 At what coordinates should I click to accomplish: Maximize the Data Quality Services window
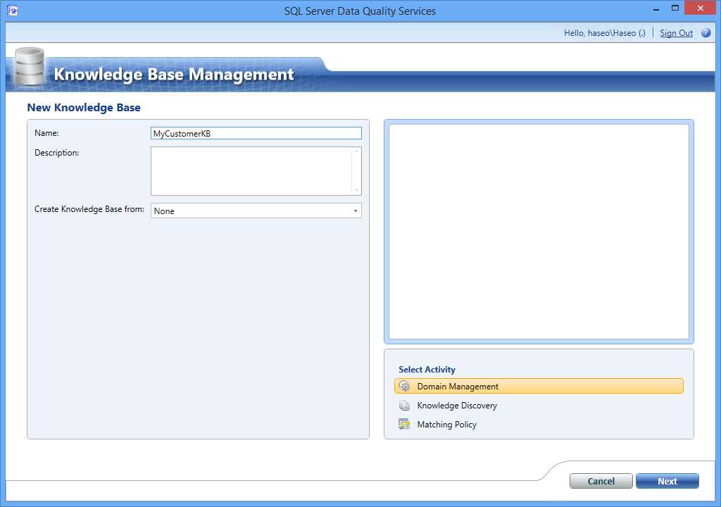[x=675, y=8]
